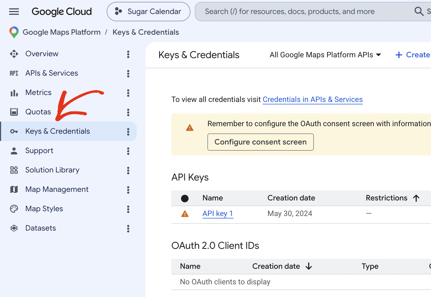Open more options for Metrics

pos(128,93)
